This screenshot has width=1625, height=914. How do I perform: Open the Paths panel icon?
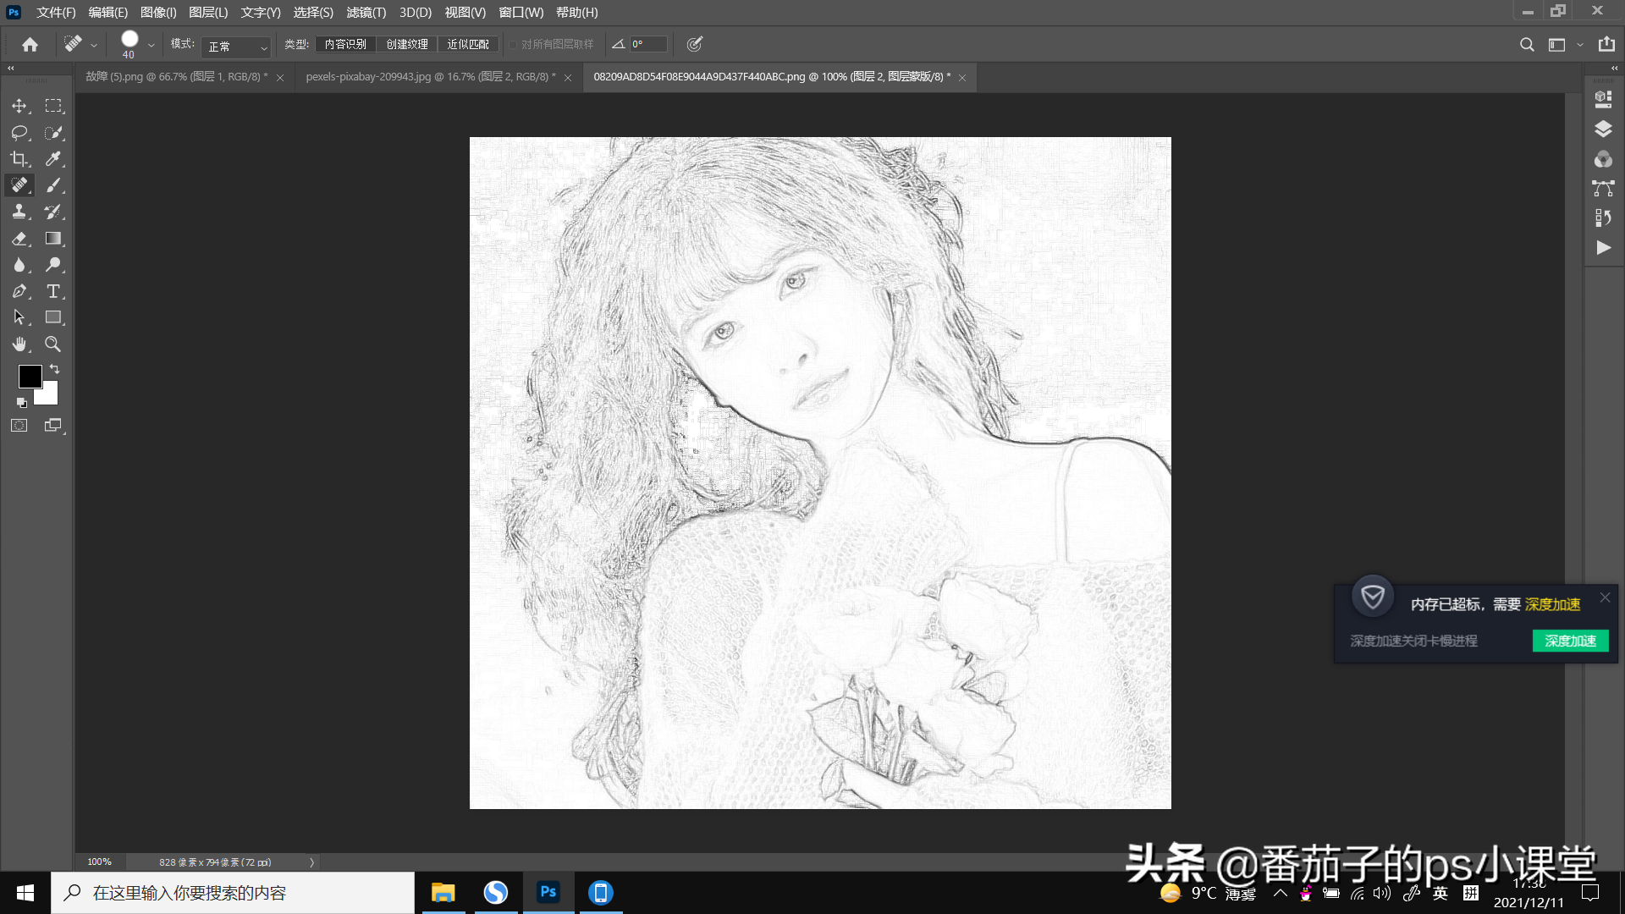click(x=1603, y=189)
